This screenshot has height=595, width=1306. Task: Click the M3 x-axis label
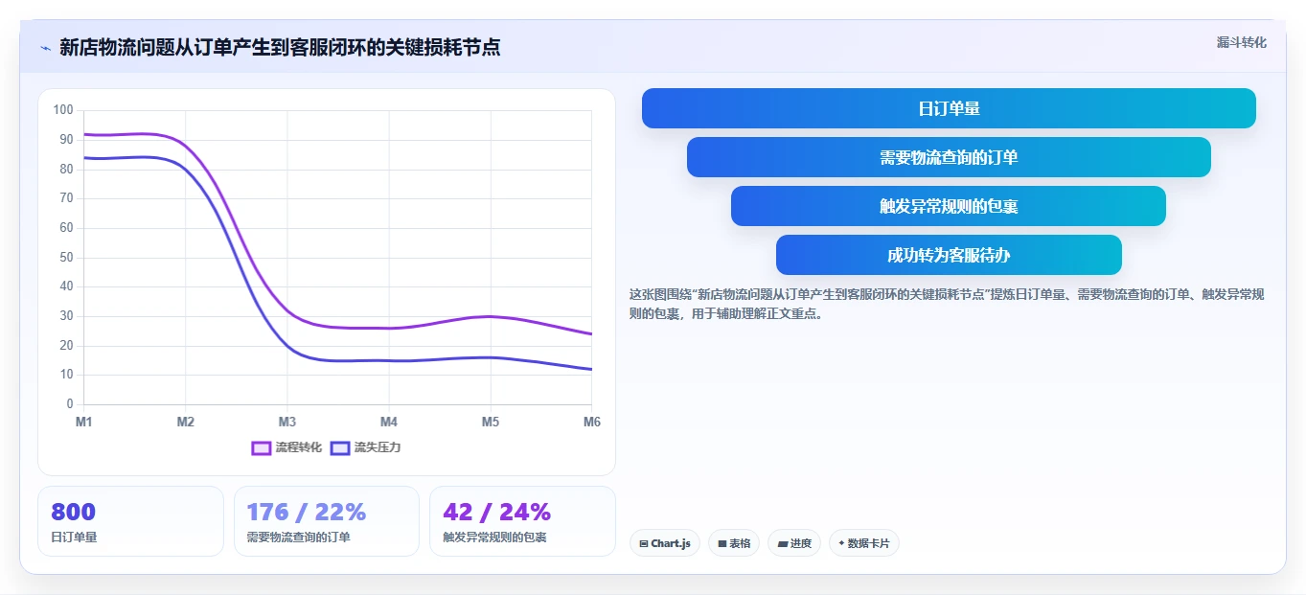pyautogui.click(x=287, y=422)
